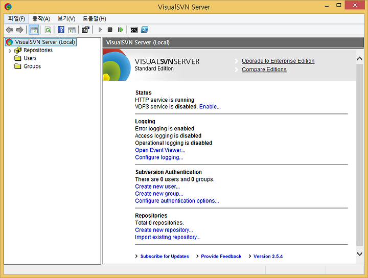Open the server Properties toolbar icon
The image size is (368, 278).
85,30
